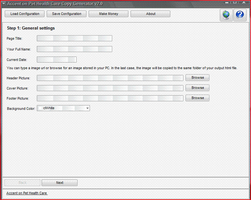The image size is (251, 200).
Task: Open the About dialog
Action: (151, 14)
